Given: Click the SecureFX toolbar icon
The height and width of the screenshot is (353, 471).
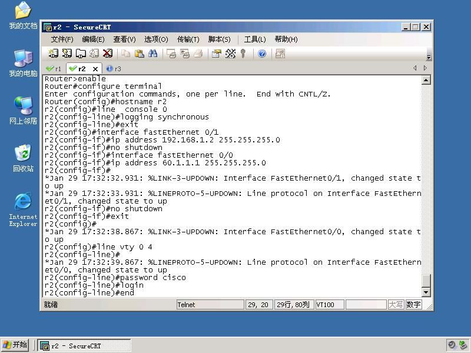Looking at the screenshot, I should click(x=280, y=54).
